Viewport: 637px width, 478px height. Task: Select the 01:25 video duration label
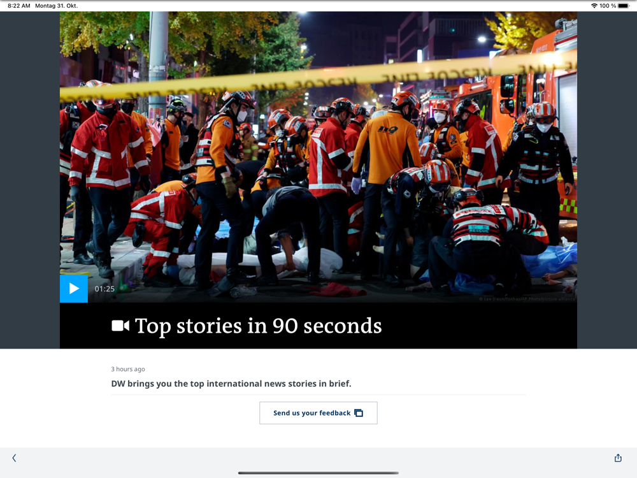[104, 289]
